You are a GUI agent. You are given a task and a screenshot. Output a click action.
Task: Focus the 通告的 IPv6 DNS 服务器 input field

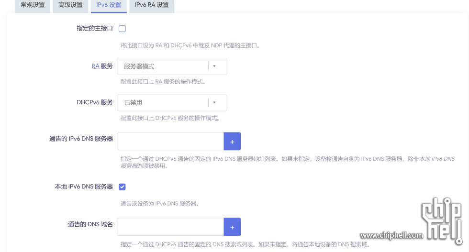coord(170,142)
